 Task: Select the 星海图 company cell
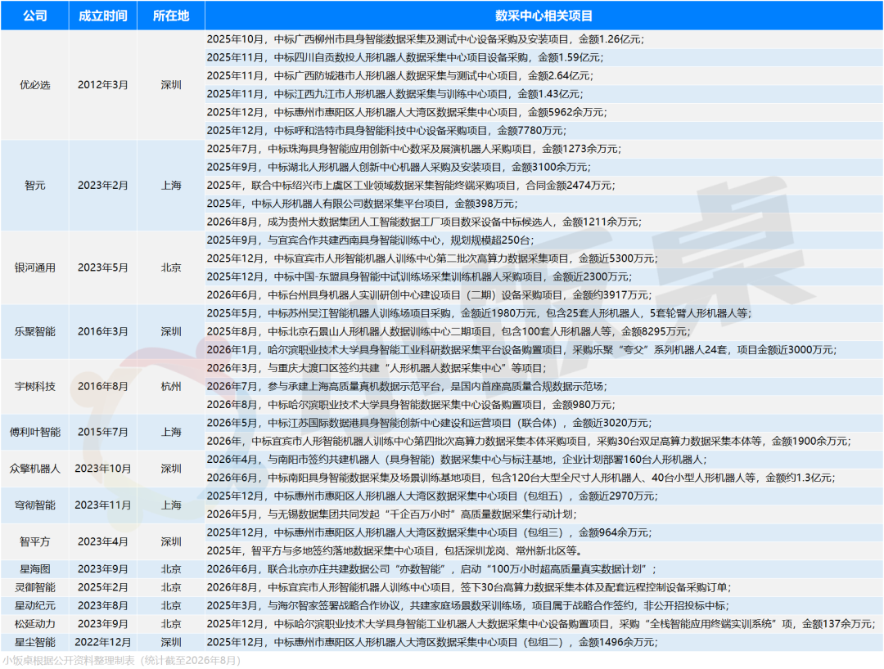[x=35, y=569]
